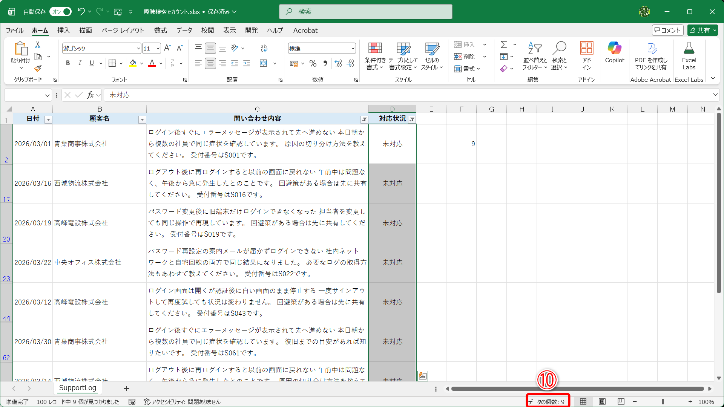Apply テーブルとして書式設定 from the ribbon
Image resolution: width=724 pixels, height=407 pixels.
(x=403, y=56)
